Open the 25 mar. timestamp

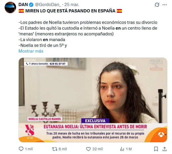(x=72, y=5)
